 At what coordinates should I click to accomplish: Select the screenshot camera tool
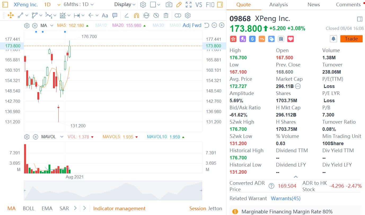point(169,5)
